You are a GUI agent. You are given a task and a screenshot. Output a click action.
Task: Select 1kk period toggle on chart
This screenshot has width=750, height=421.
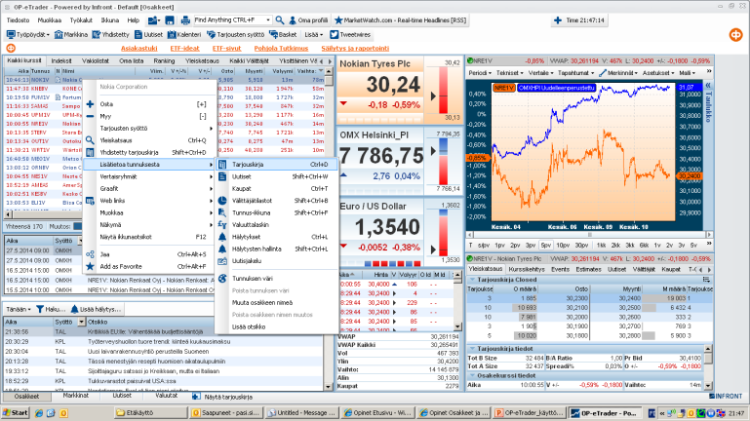(601, 246)
